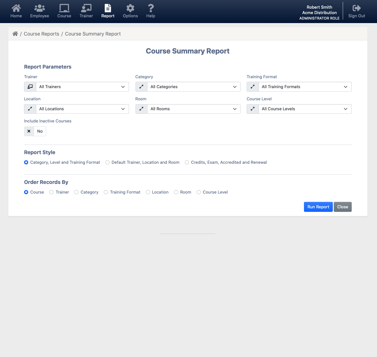The height and width of the screenshot is (357, 377).
Task: Click the expand icon beside All Rooms
Action: [x=141, y=109]
